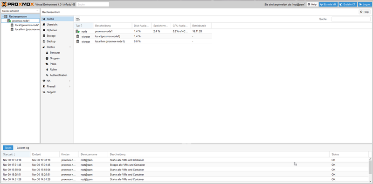The width and height of the screenshot is (373, 184).
Task: Collapse the Rechte submenu arrow
Action: [70, 47]
